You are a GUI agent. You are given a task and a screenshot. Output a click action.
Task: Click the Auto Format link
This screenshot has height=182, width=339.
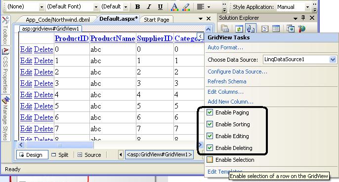[225, 47]
